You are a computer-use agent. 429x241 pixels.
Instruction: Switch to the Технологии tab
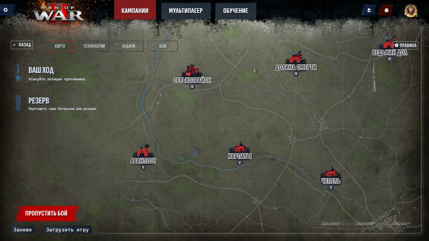(x=94, y=46)
